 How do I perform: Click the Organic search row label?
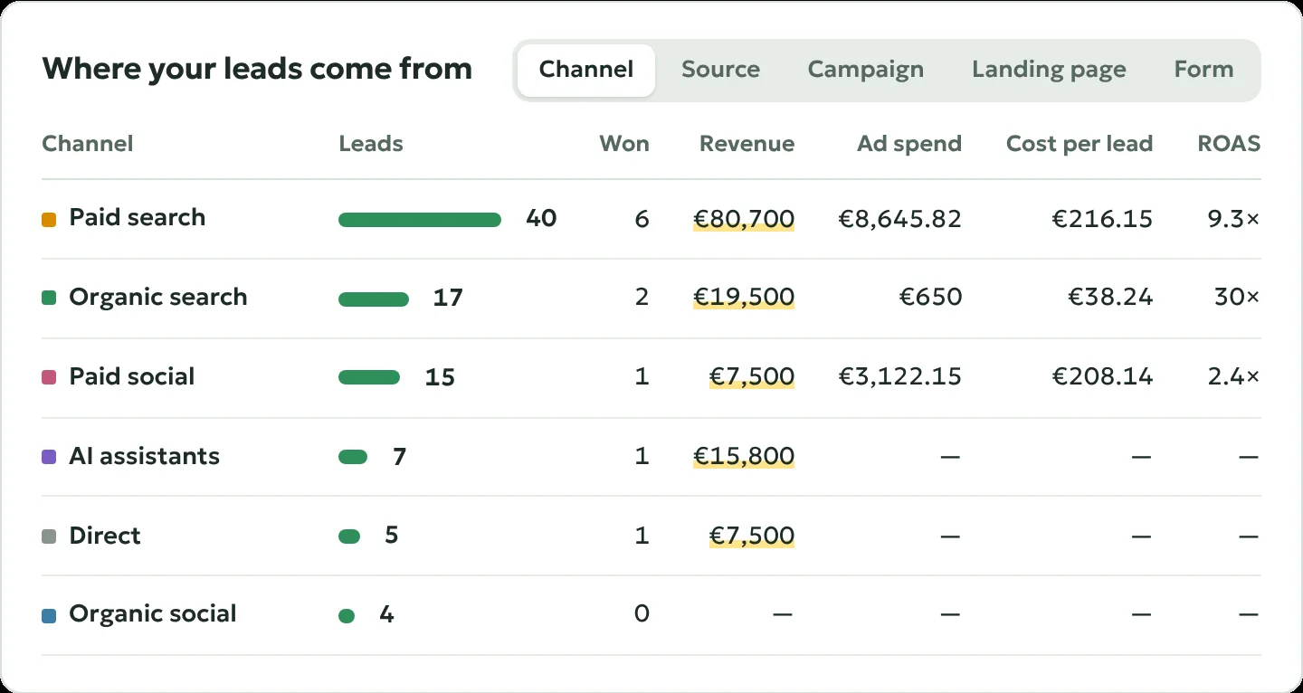(158, 298)
